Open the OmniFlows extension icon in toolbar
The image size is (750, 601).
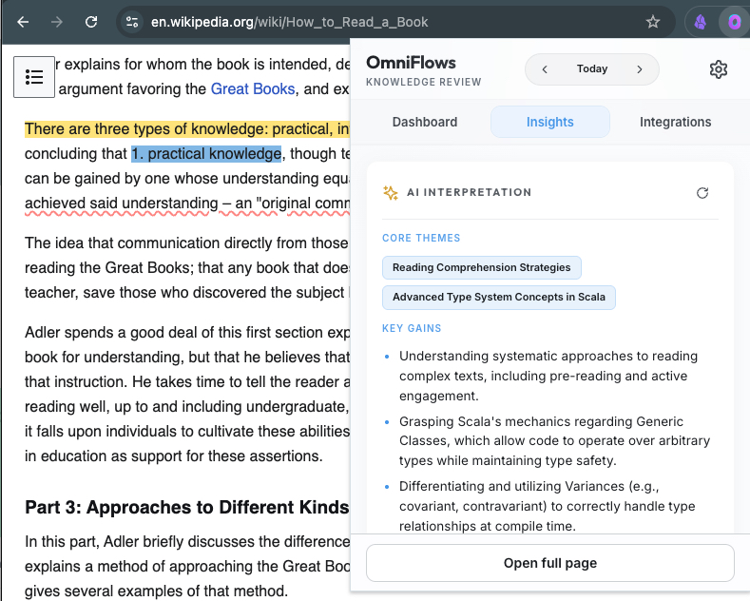click(734, 22)
